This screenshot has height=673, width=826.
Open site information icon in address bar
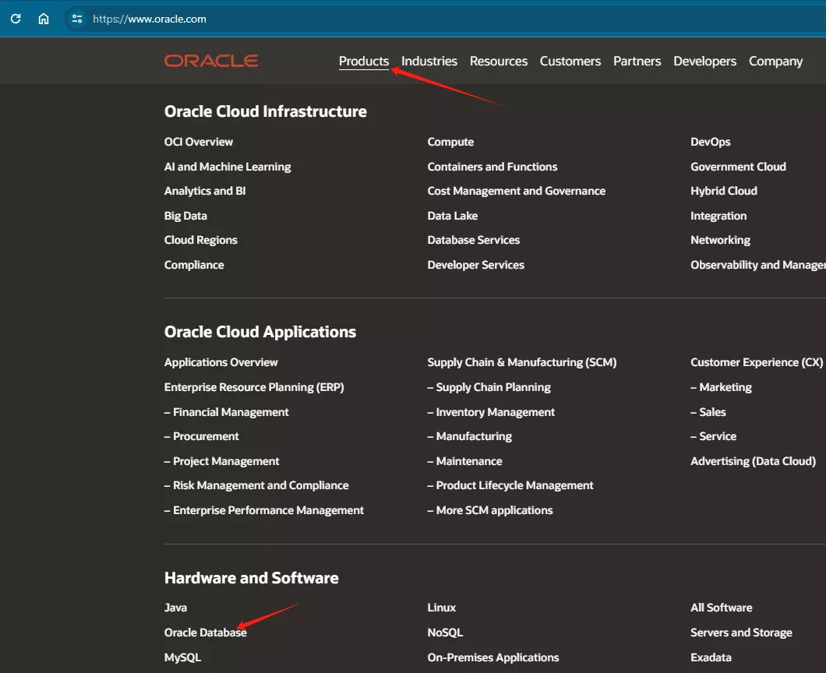tap(76, 19)
